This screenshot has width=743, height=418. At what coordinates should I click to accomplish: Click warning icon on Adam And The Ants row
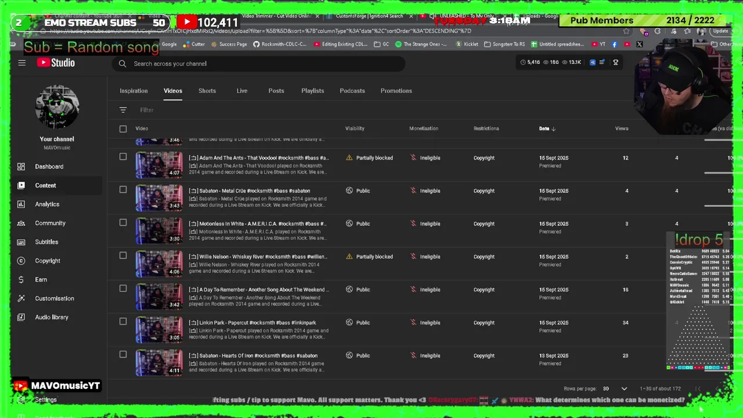[x=349, y=158]
